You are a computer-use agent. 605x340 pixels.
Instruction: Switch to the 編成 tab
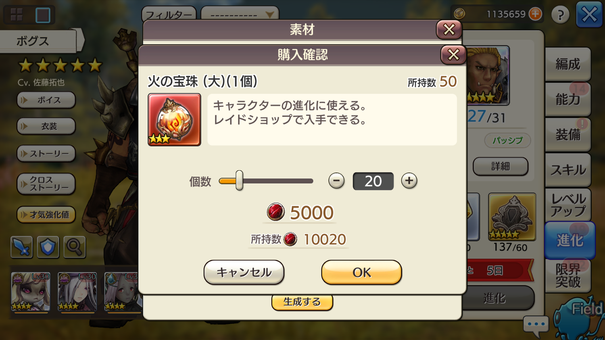pos(568,64)
